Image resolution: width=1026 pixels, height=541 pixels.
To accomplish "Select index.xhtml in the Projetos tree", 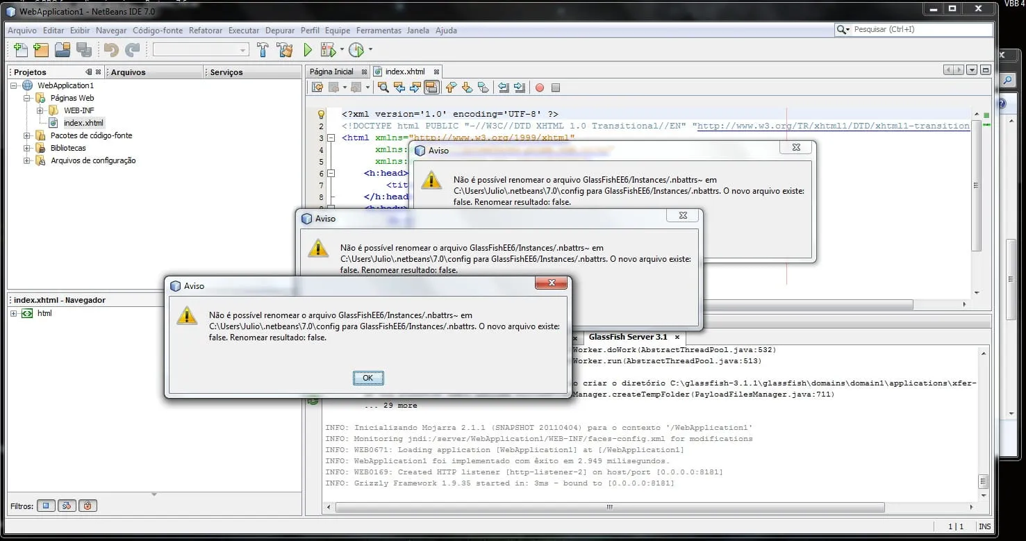I will pos(83,123).
